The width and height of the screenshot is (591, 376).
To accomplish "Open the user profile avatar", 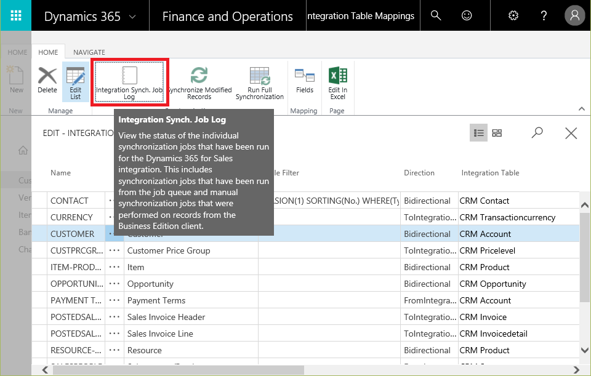I will [x=575, y=15].
